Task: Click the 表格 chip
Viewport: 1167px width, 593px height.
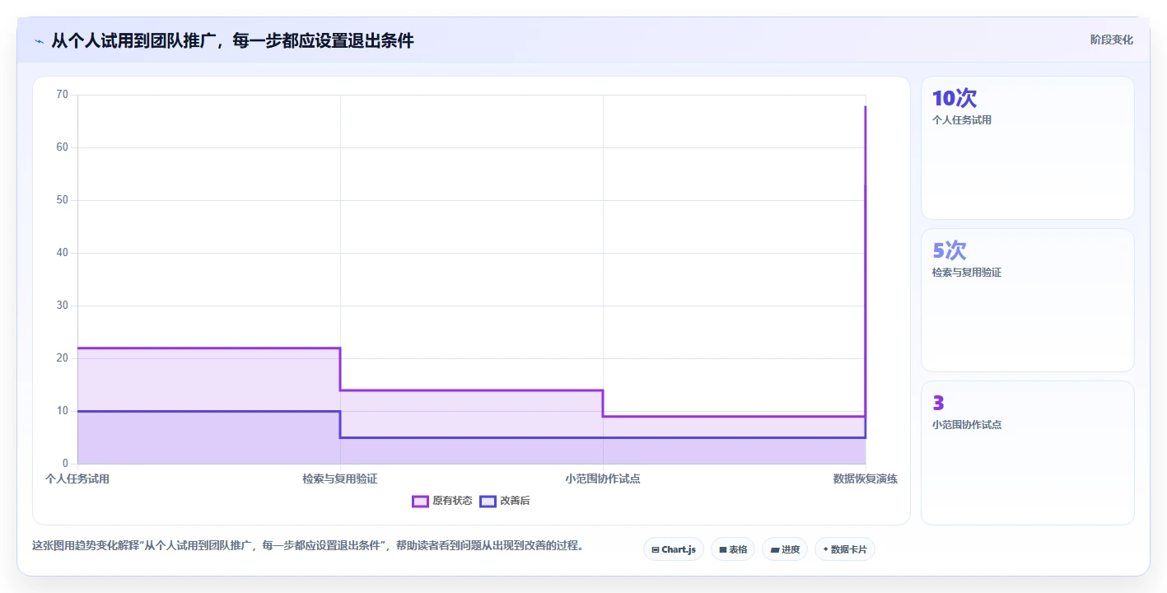Action: coord(733,549)
